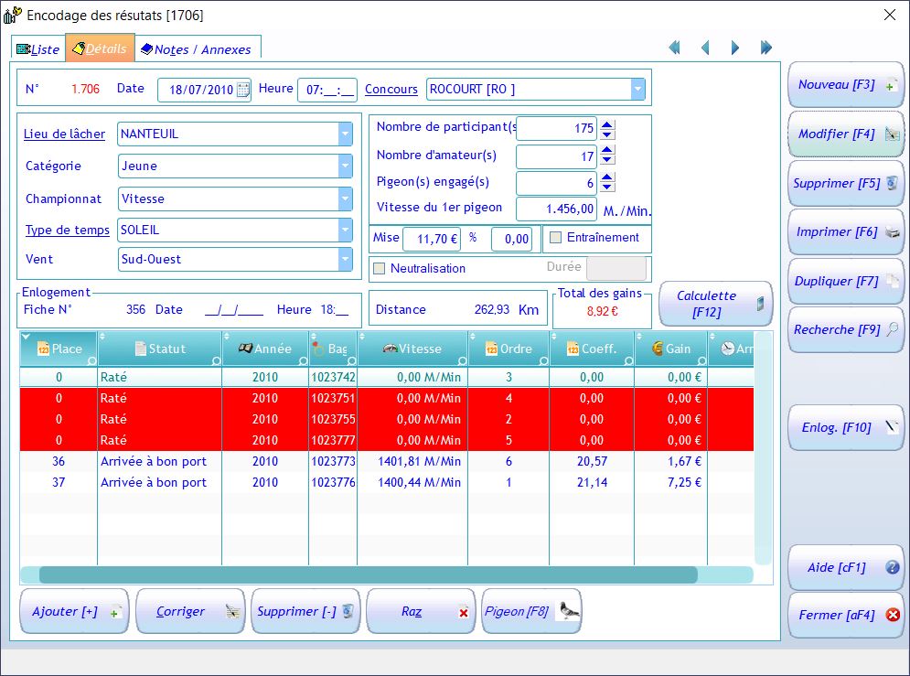Enable the Entraînement checkbox
Viewport: 910px width, 676px height.
click(555, 237)
